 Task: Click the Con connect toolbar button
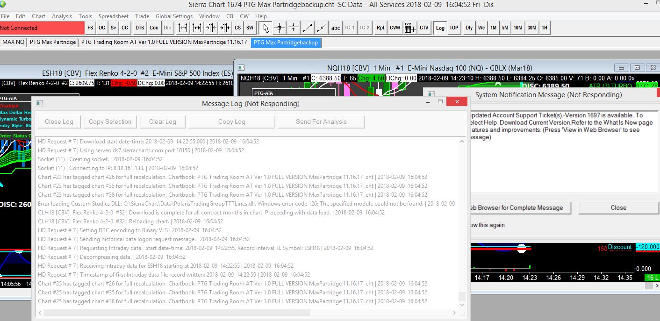pyautogui.click(x=154, y=28)
